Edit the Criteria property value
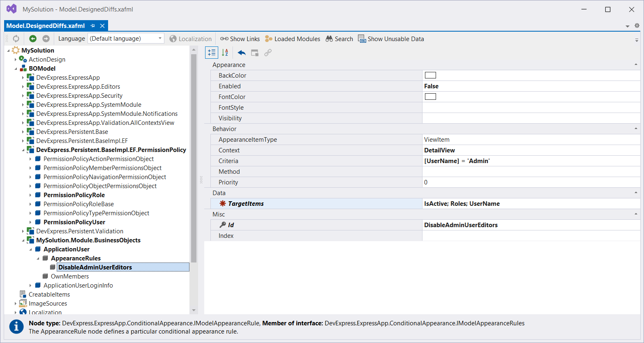Screen dimensions: 644x343 click(x=531, y=161)
